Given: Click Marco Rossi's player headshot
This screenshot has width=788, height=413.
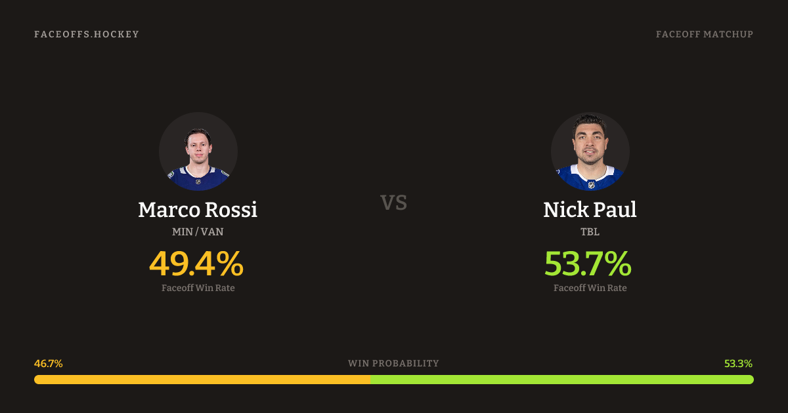Looking at the screenshot, I should (198, 151).
